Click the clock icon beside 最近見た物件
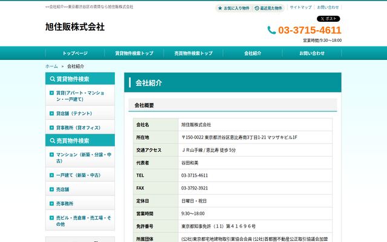 coord(256,8)
